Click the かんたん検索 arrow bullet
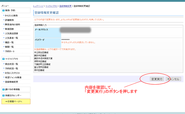The width and height of the screenshot is (185, 114). [4, 15]
